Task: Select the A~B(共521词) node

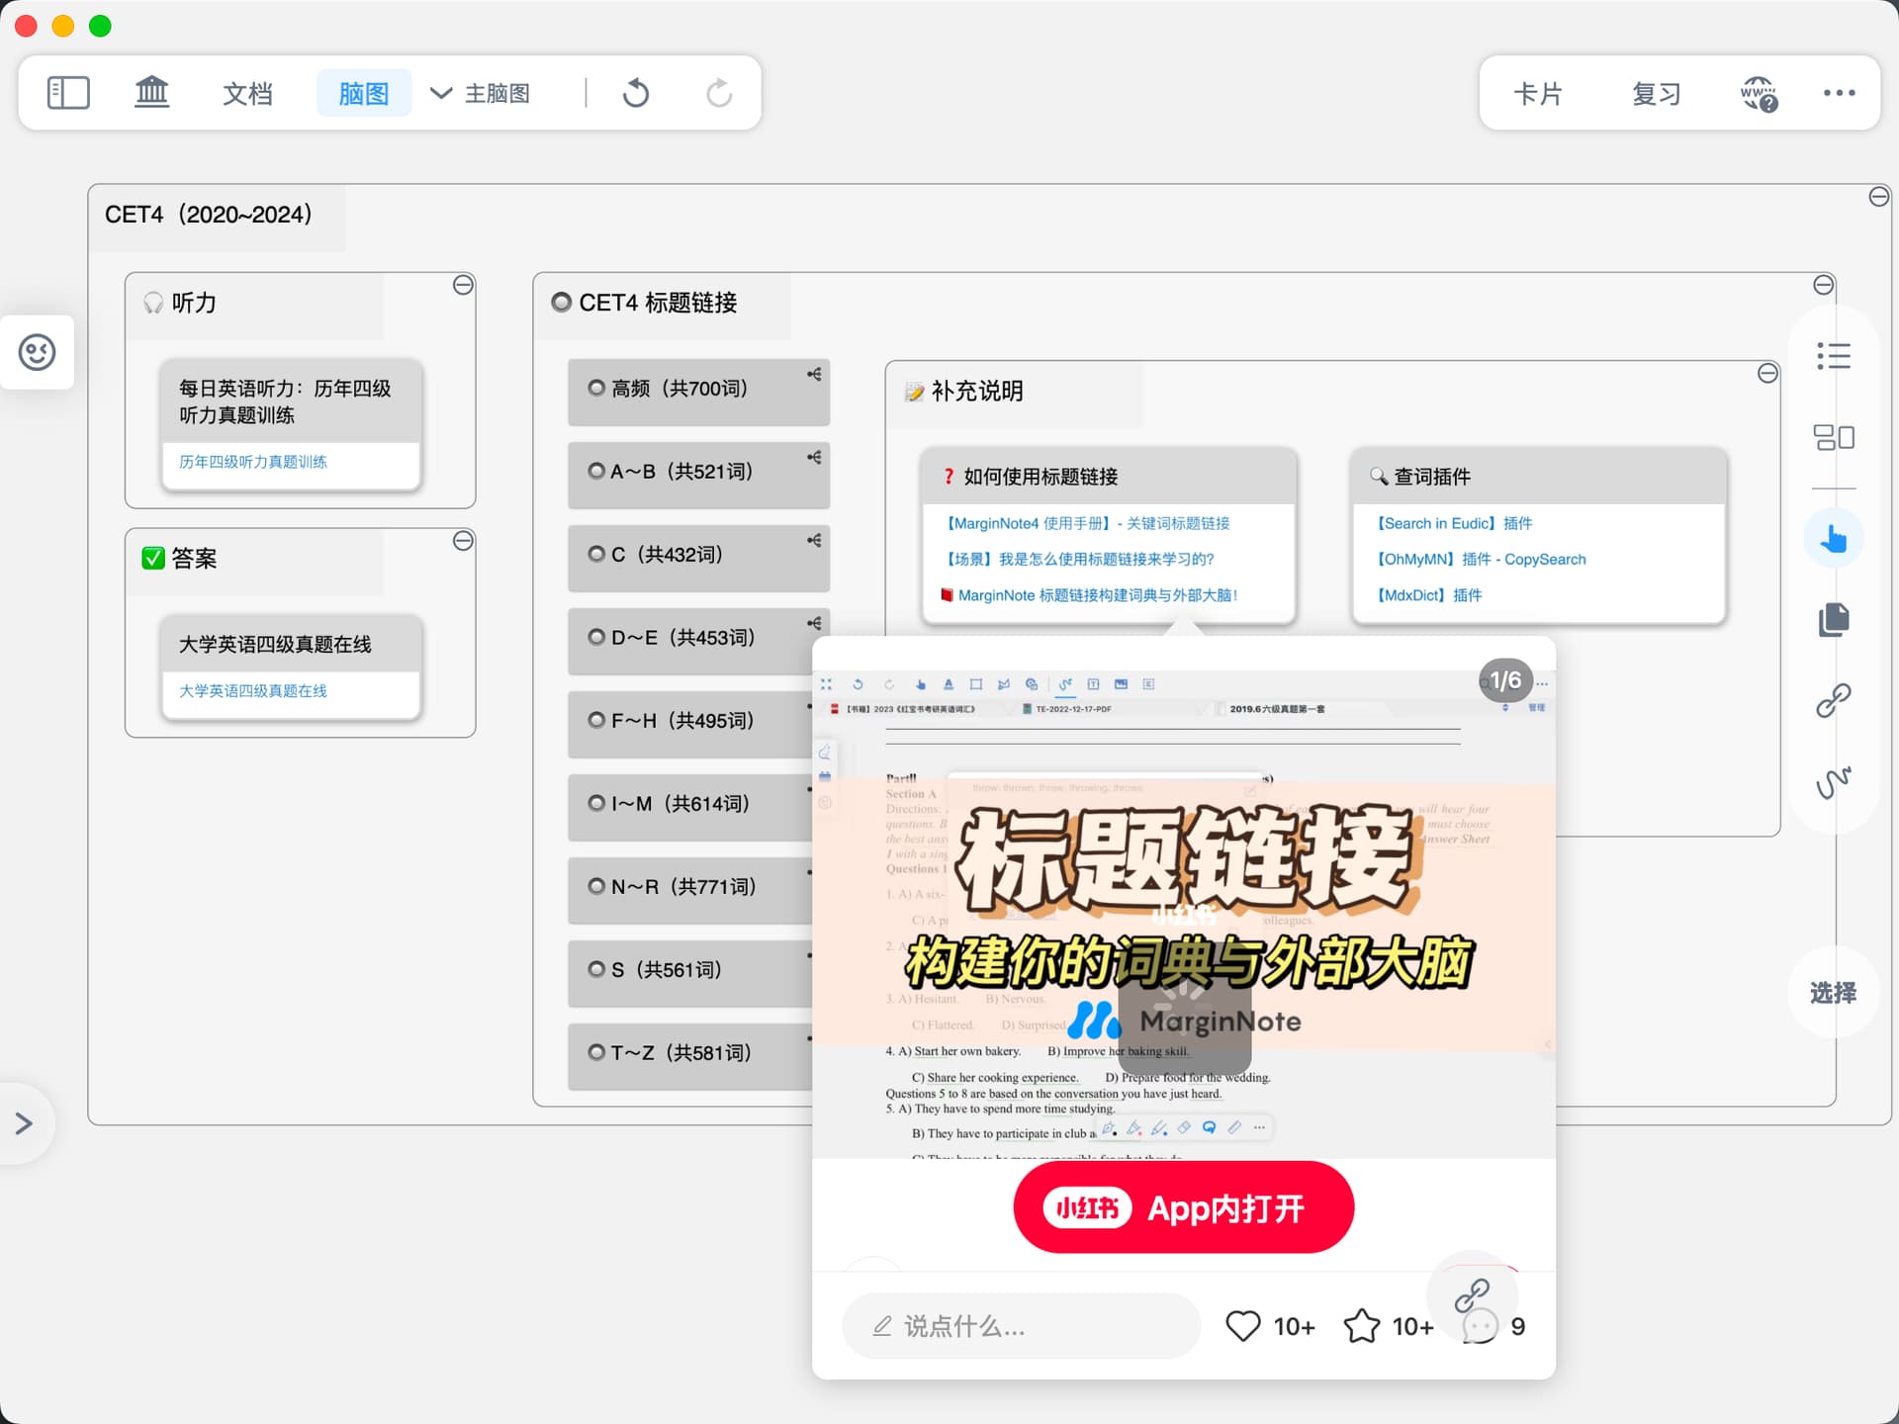Action: coord(698,476)
